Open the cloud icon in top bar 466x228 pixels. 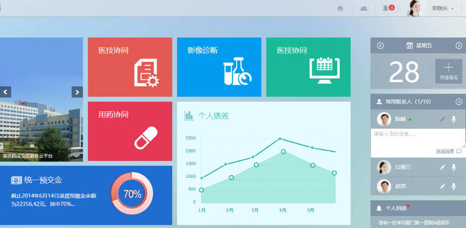click(364, 8)
